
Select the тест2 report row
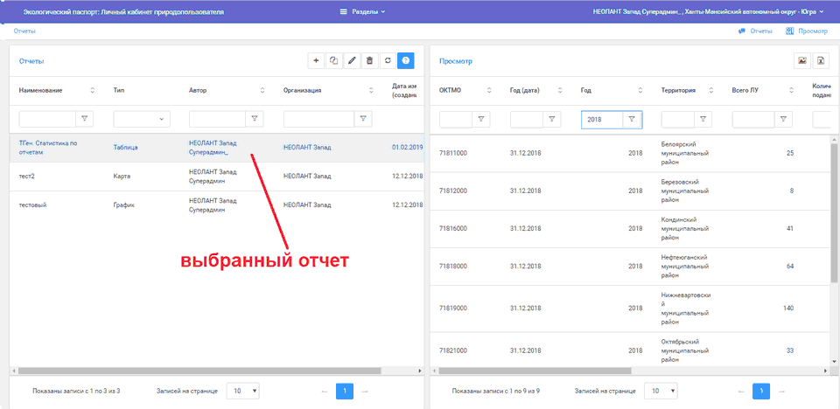[217, 177]
